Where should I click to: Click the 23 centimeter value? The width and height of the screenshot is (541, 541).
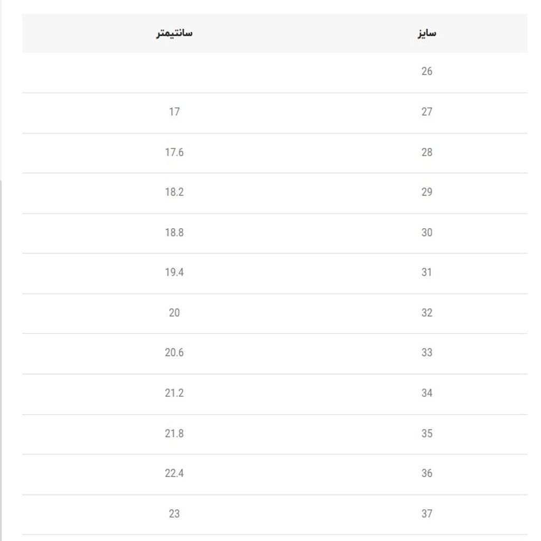(x=174, y=514)
